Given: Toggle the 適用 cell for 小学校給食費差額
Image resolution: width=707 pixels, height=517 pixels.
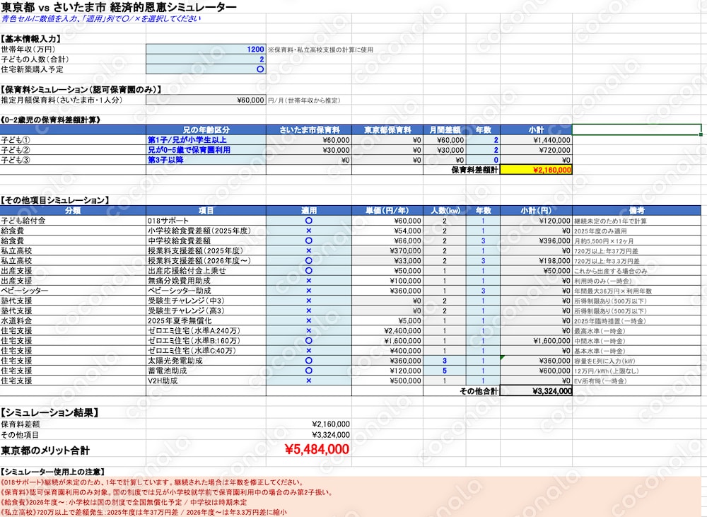Looking at the screenshot, I should point(309,231).
